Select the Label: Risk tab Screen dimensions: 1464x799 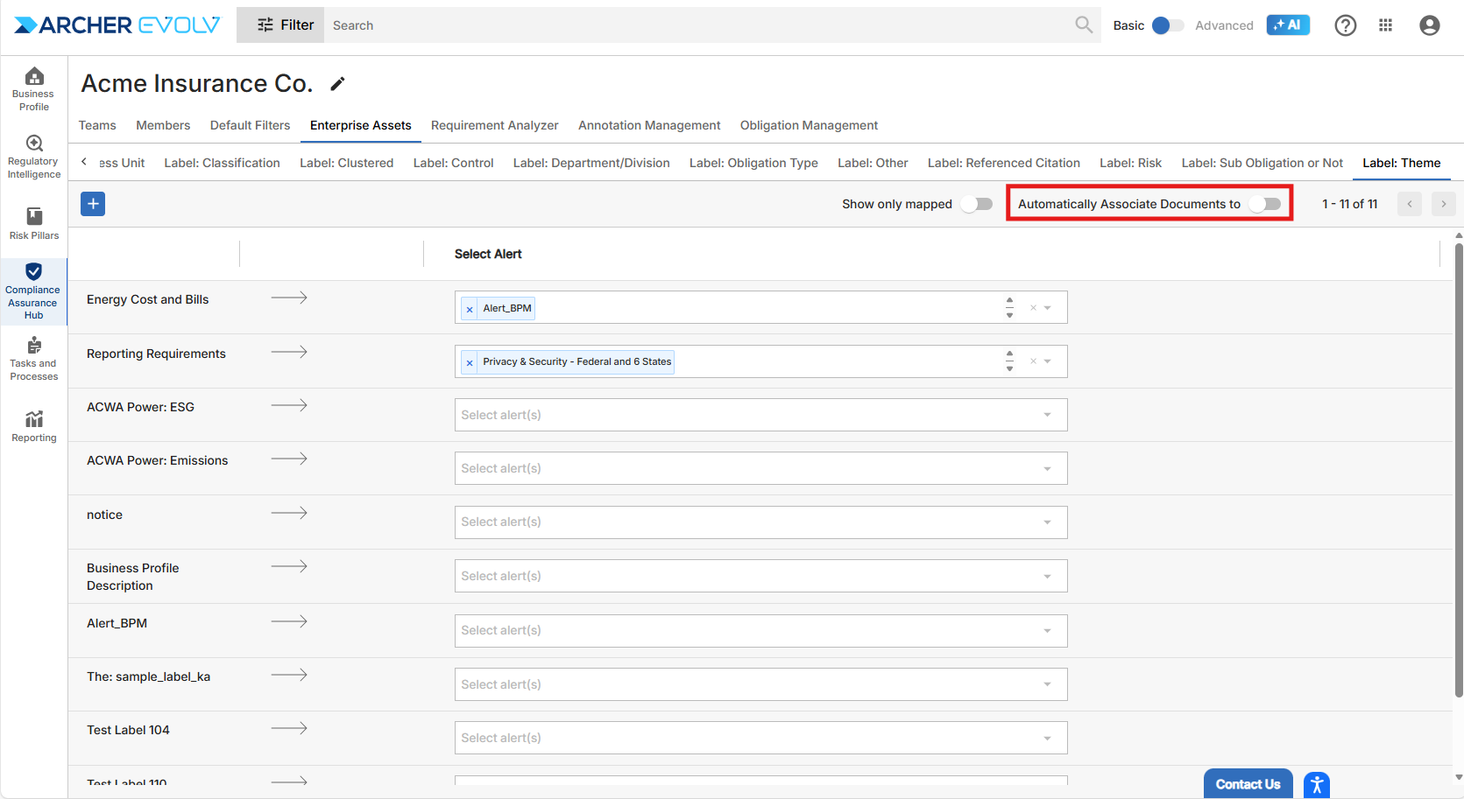(x=1130, y=163)
